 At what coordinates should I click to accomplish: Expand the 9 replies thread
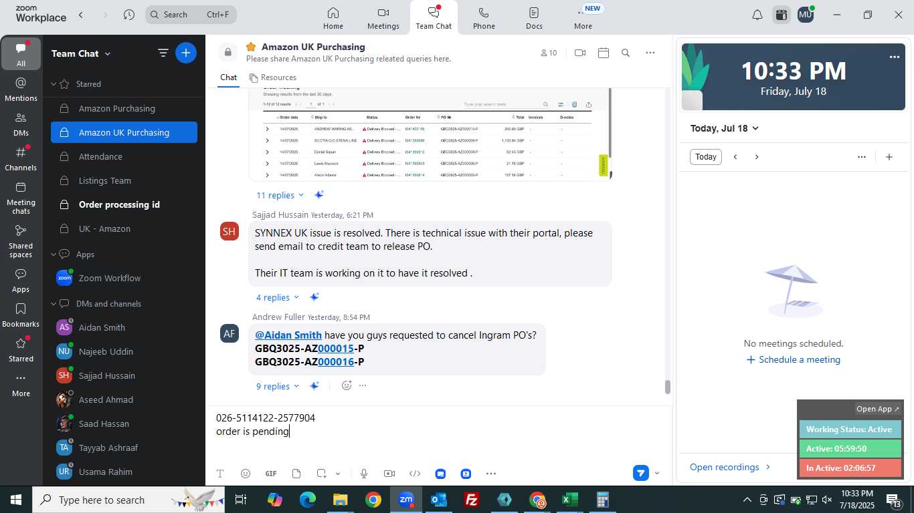278,386
